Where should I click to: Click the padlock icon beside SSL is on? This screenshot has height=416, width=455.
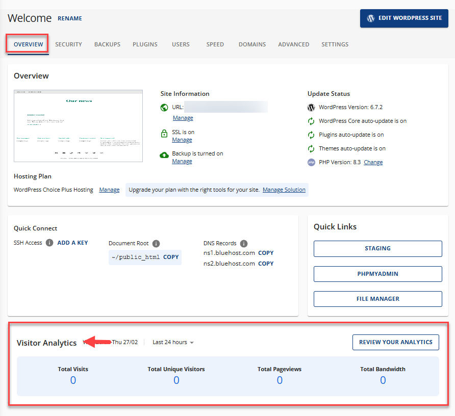click(164, 134)
